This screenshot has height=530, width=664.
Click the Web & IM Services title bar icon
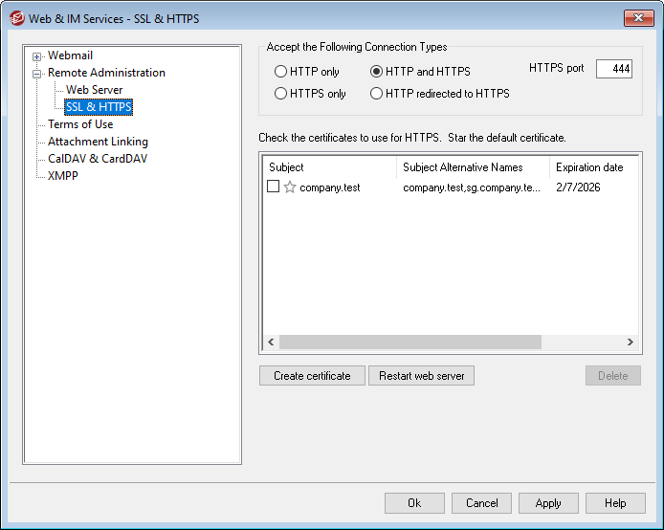tap(16, 18)
